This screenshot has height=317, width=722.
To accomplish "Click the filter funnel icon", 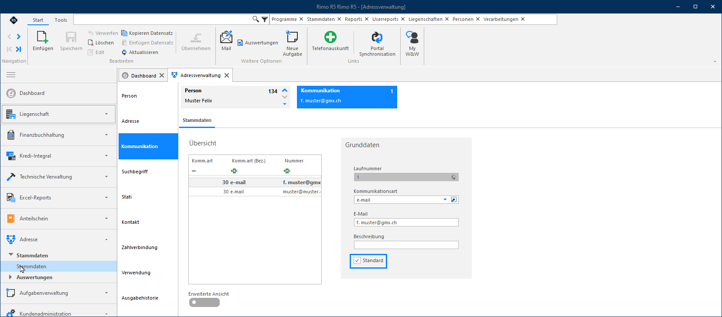I will coord(265,19).
